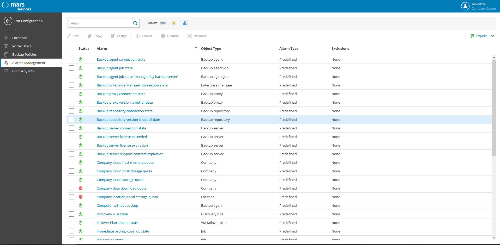Filter by custom user alarm type icon
This screenshot has width=500, height=245.
click(185, 23)
